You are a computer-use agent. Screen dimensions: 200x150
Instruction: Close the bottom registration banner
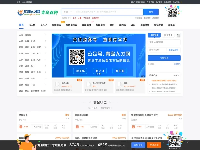pos(187,142)
